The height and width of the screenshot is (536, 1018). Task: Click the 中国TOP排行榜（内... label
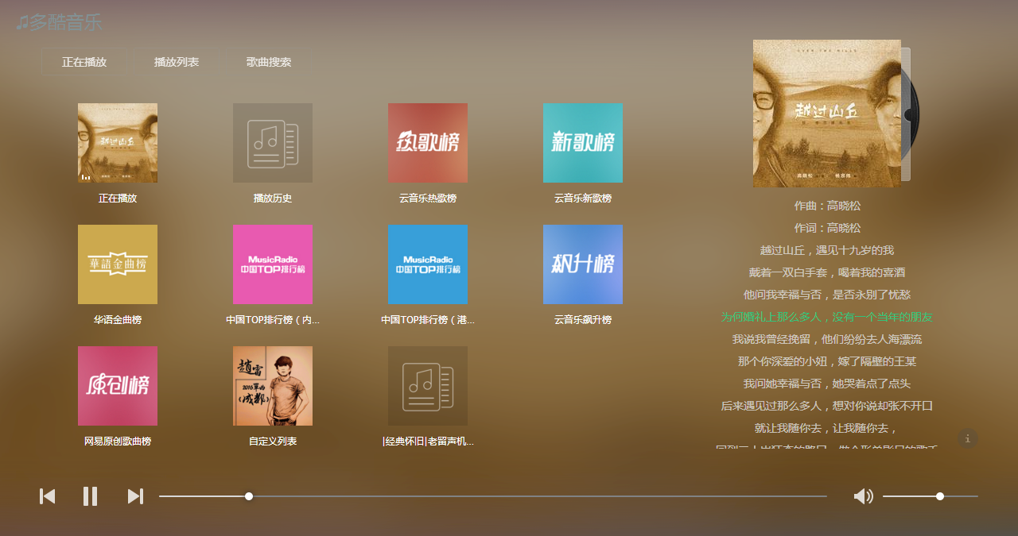(273, 320)
